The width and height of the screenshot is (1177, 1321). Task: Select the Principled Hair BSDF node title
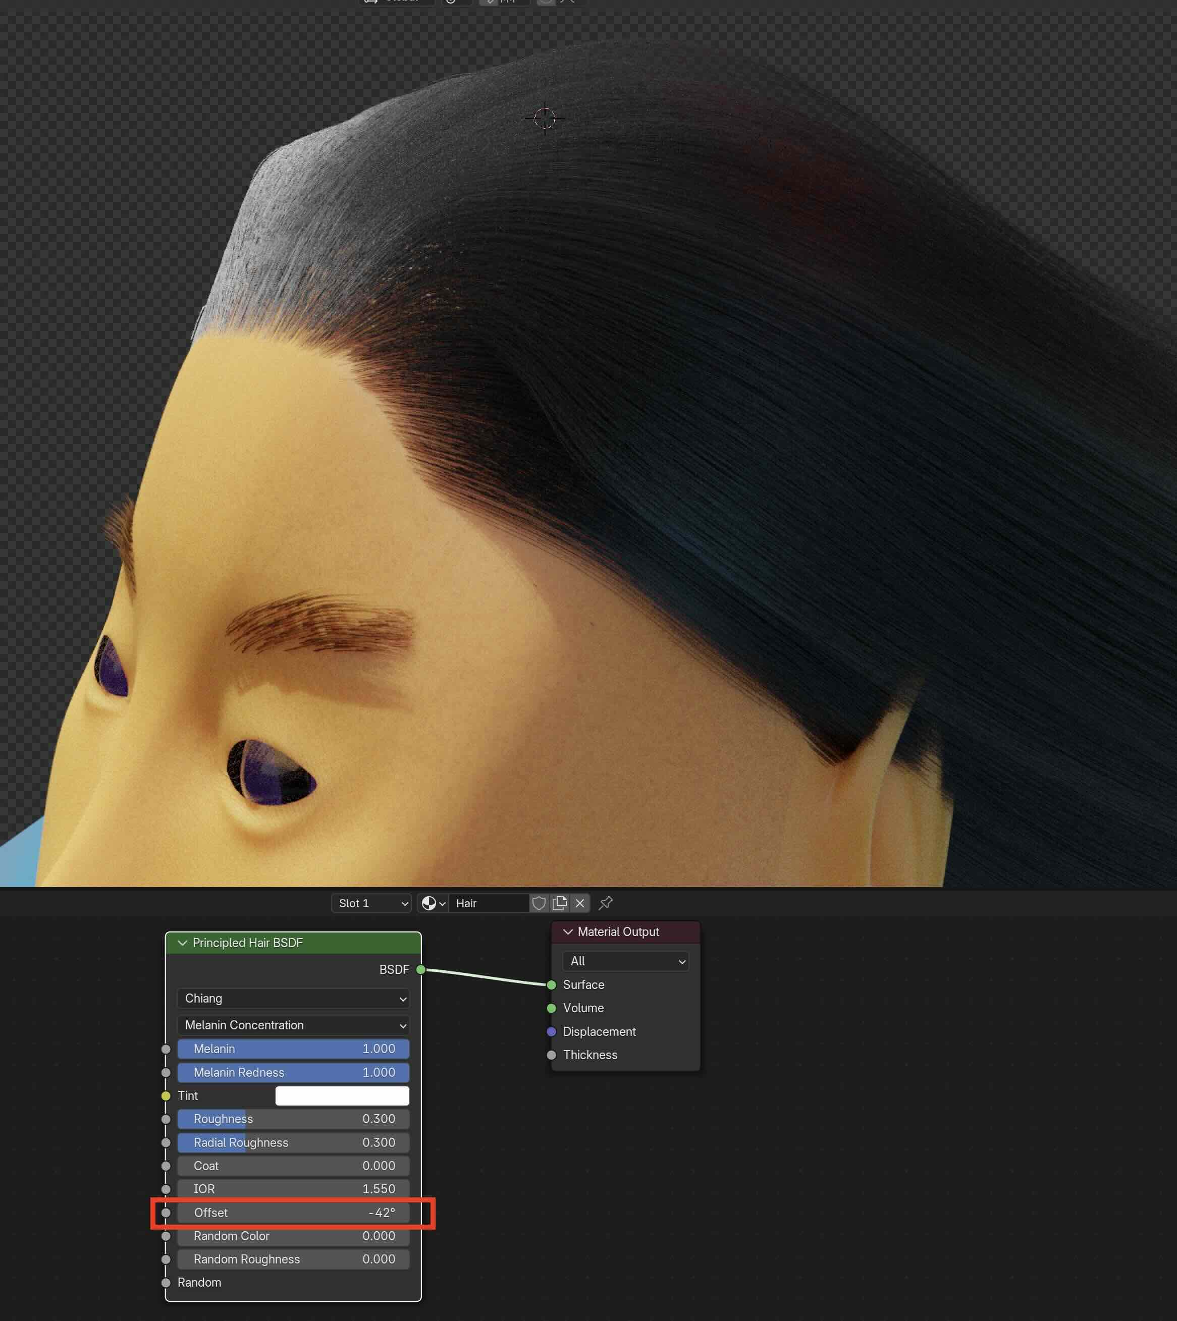(x=248, y=943)
